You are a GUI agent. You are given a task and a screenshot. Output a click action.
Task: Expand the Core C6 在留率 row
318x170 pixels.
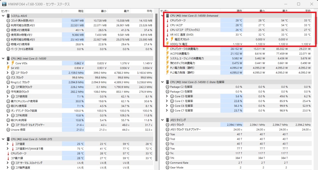(x=167, y=106)
